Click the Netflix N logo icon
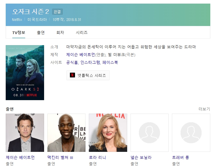The image size is (216, 168). click(x=72, y=75)
